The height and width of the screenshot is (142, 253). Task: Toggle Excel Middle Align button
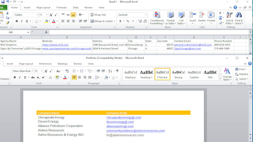(68, 15)
